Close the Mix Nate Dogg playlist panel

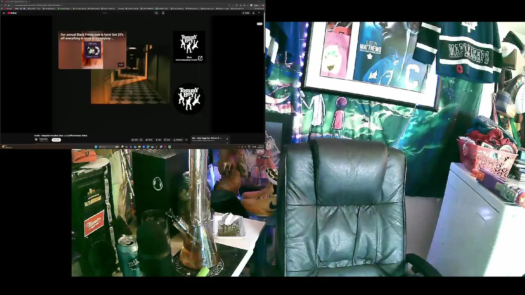tap(227, 139)
